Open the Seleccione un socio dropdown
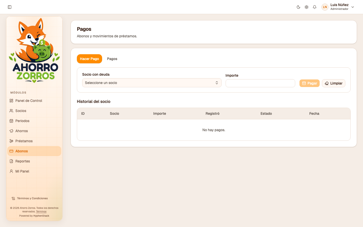363x227 pixels. coord(152,83)
